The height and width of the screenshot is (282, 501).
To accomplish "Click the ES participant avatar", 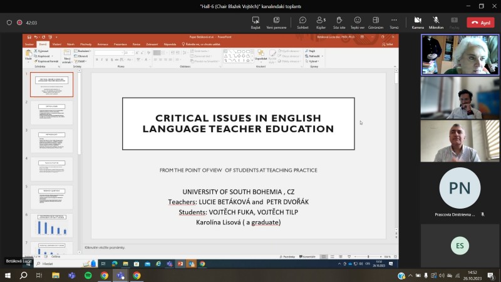I will 460,246.
